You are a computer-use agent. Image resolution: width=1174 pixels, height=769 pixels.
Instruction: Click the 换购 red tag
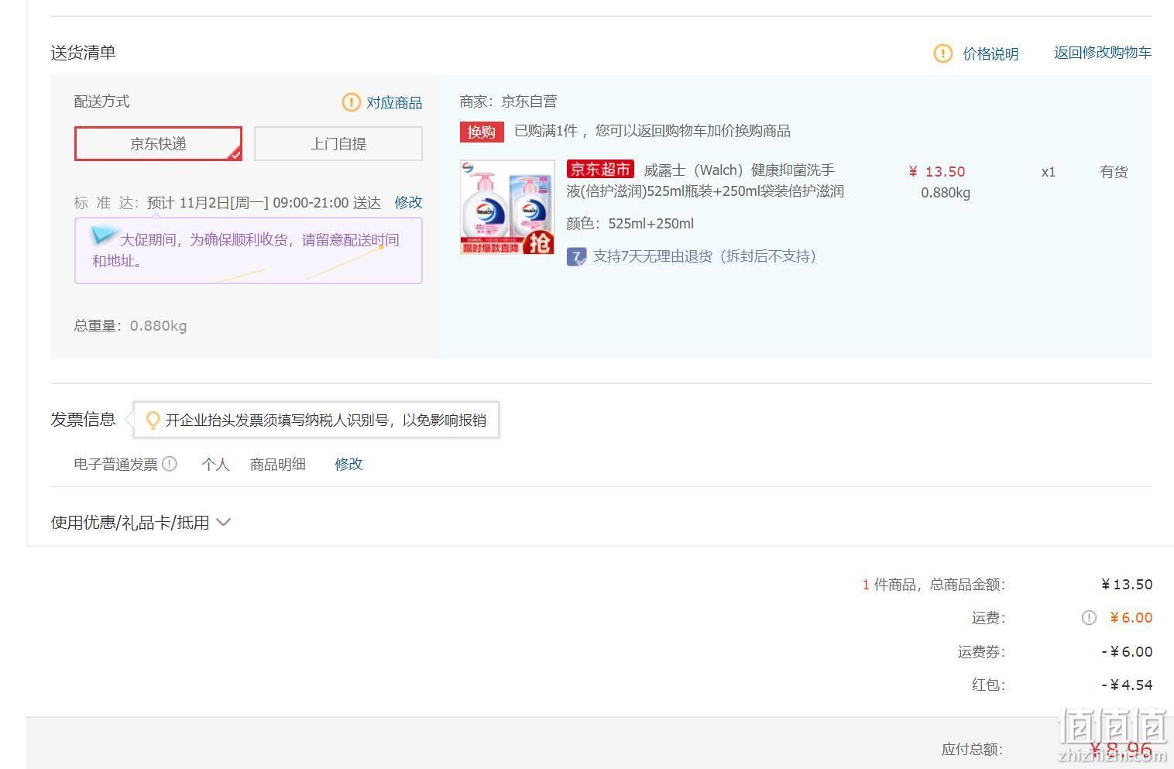pyautogui.click(x=481, y=132)
